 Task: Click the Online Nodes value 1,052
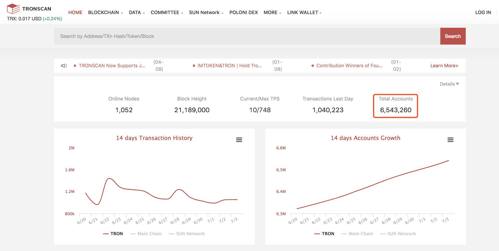tap(124, 110)
